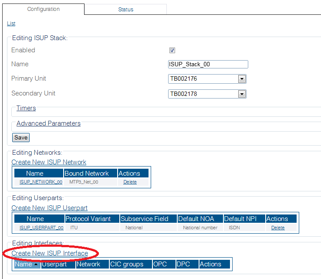Click Create New ISUP Userpart link
This screenshot has width=321, height=279.
[x=49, y=208]
